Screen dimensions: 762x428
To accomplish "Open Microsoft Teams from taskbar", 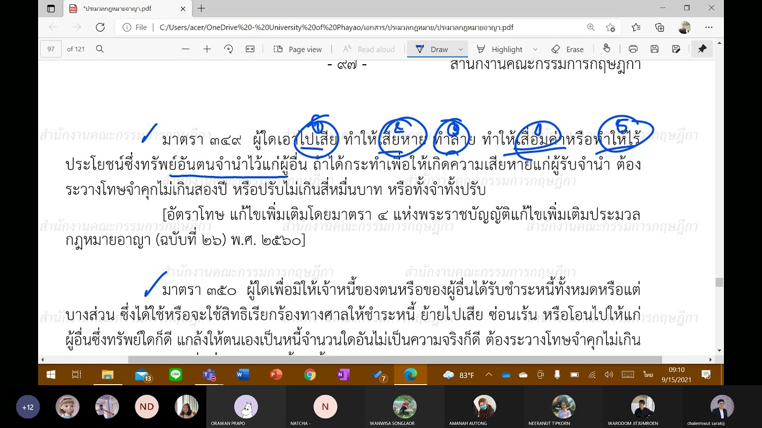I will coord(208,375).
